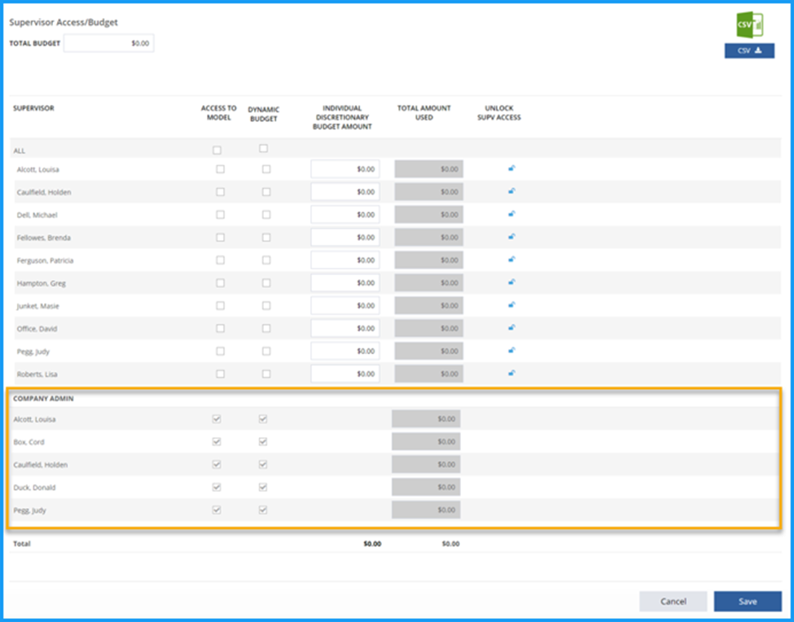
Task: Toggle Dynamic Budget for Roberts, Lisa
Action: click(266, 374)
